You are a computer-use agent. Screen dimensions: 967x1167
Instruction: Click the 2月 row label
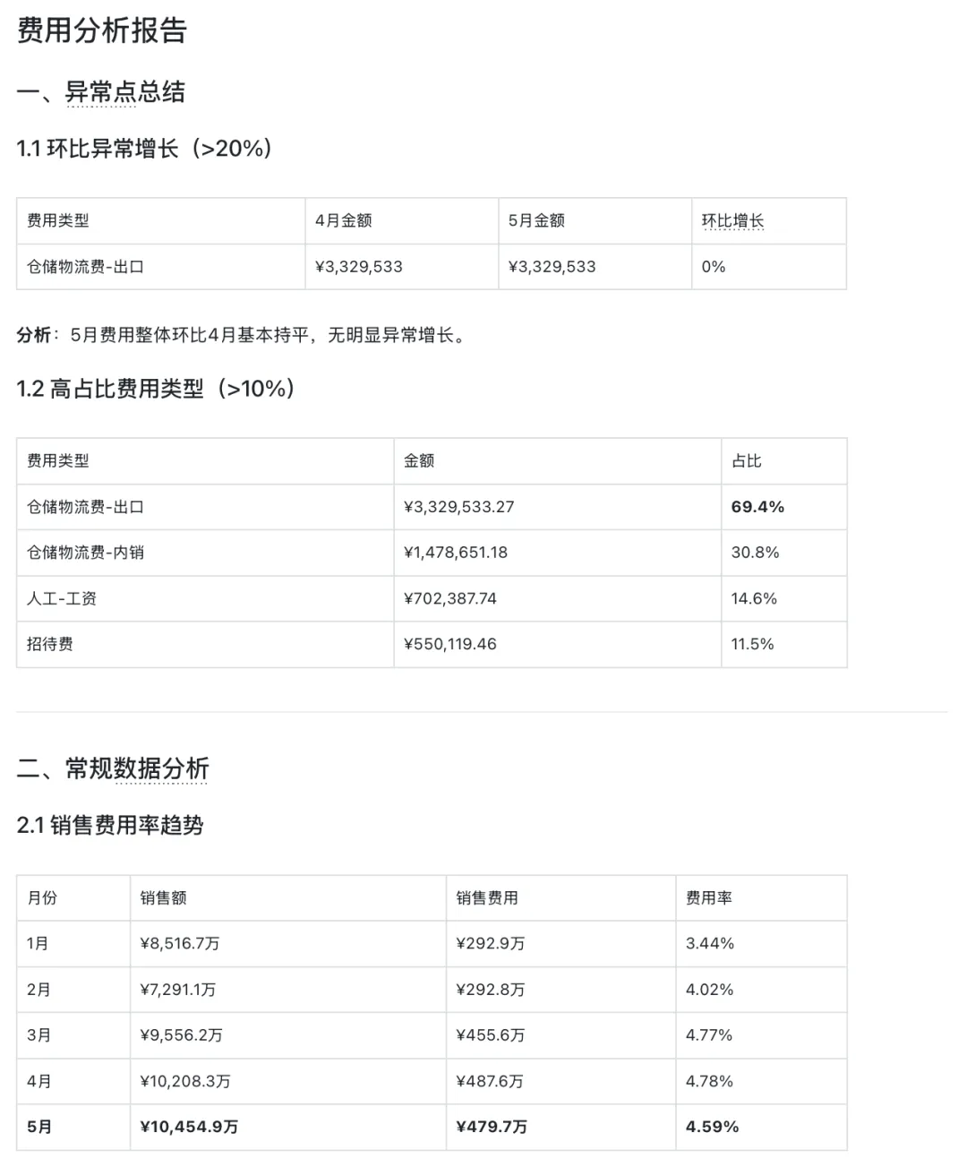tap(39, 990)
